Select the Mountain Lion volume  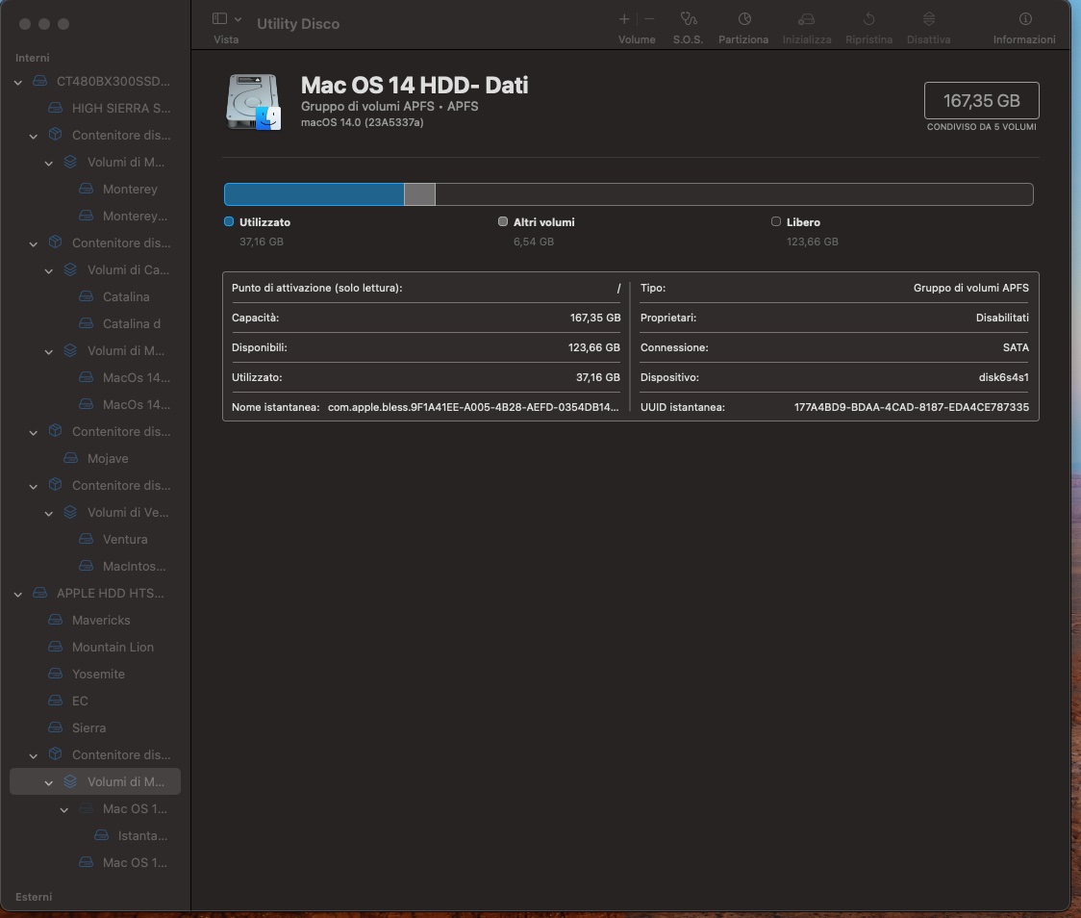[113, 648]
